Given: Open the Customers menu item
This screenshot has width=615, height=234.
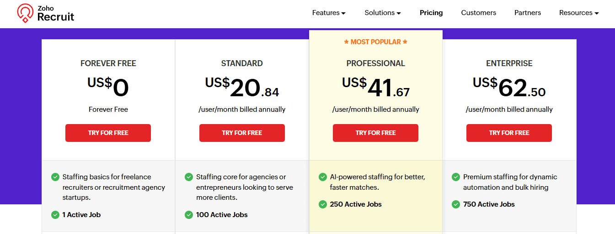Looking at the screenshot, I should [478, 13].
